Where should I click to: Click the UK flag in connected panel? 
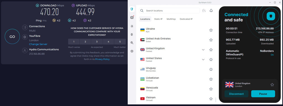[229, 85]
